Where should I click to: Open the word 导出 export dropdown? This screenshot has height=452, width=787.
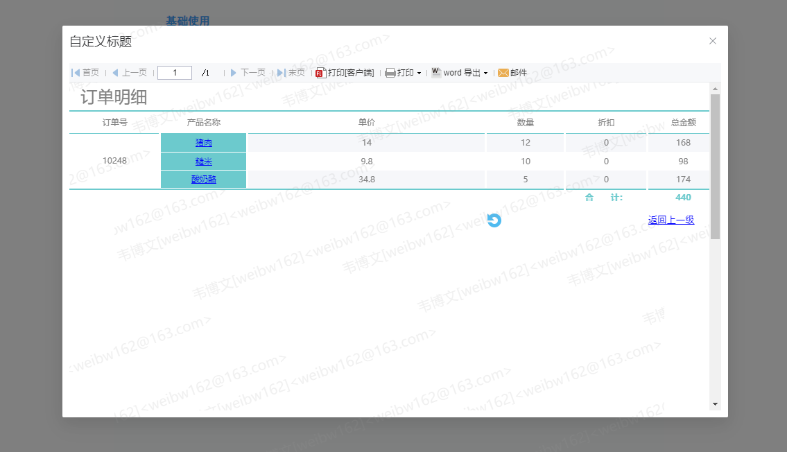460,73
